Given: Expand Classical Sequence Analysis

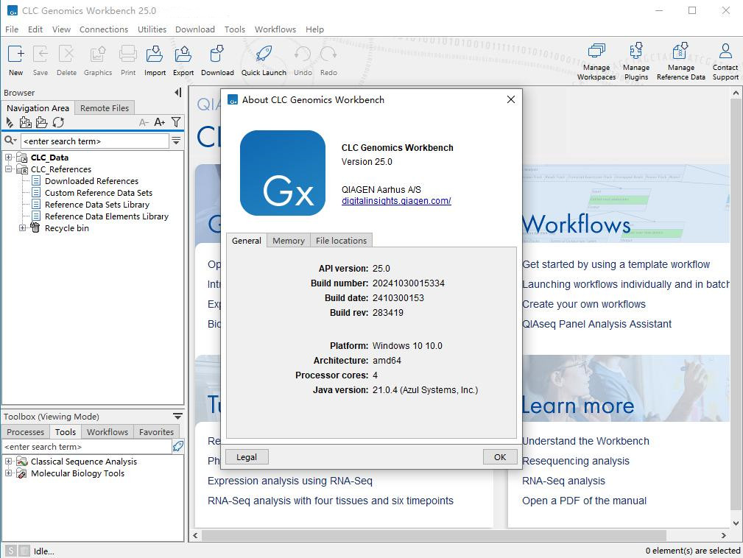Looking at the screenshot, I should [x=9, y=461].
